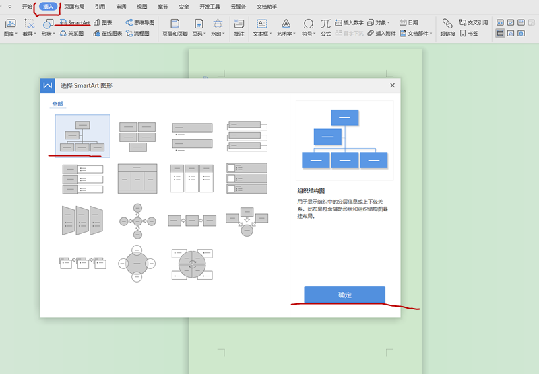Screen dimensions: 539x374
Task: Insert a 流程图 flowchart
Action: pos(138,32)
